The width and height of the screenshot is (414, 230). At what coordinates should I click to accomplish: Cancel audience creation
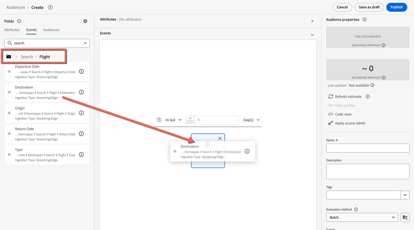point(342,7)
